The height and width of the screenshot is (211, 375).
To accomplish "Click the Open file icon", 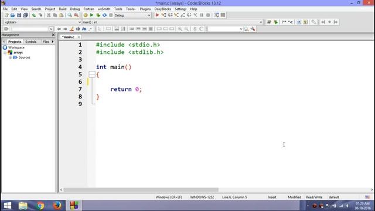I will 13,15.
